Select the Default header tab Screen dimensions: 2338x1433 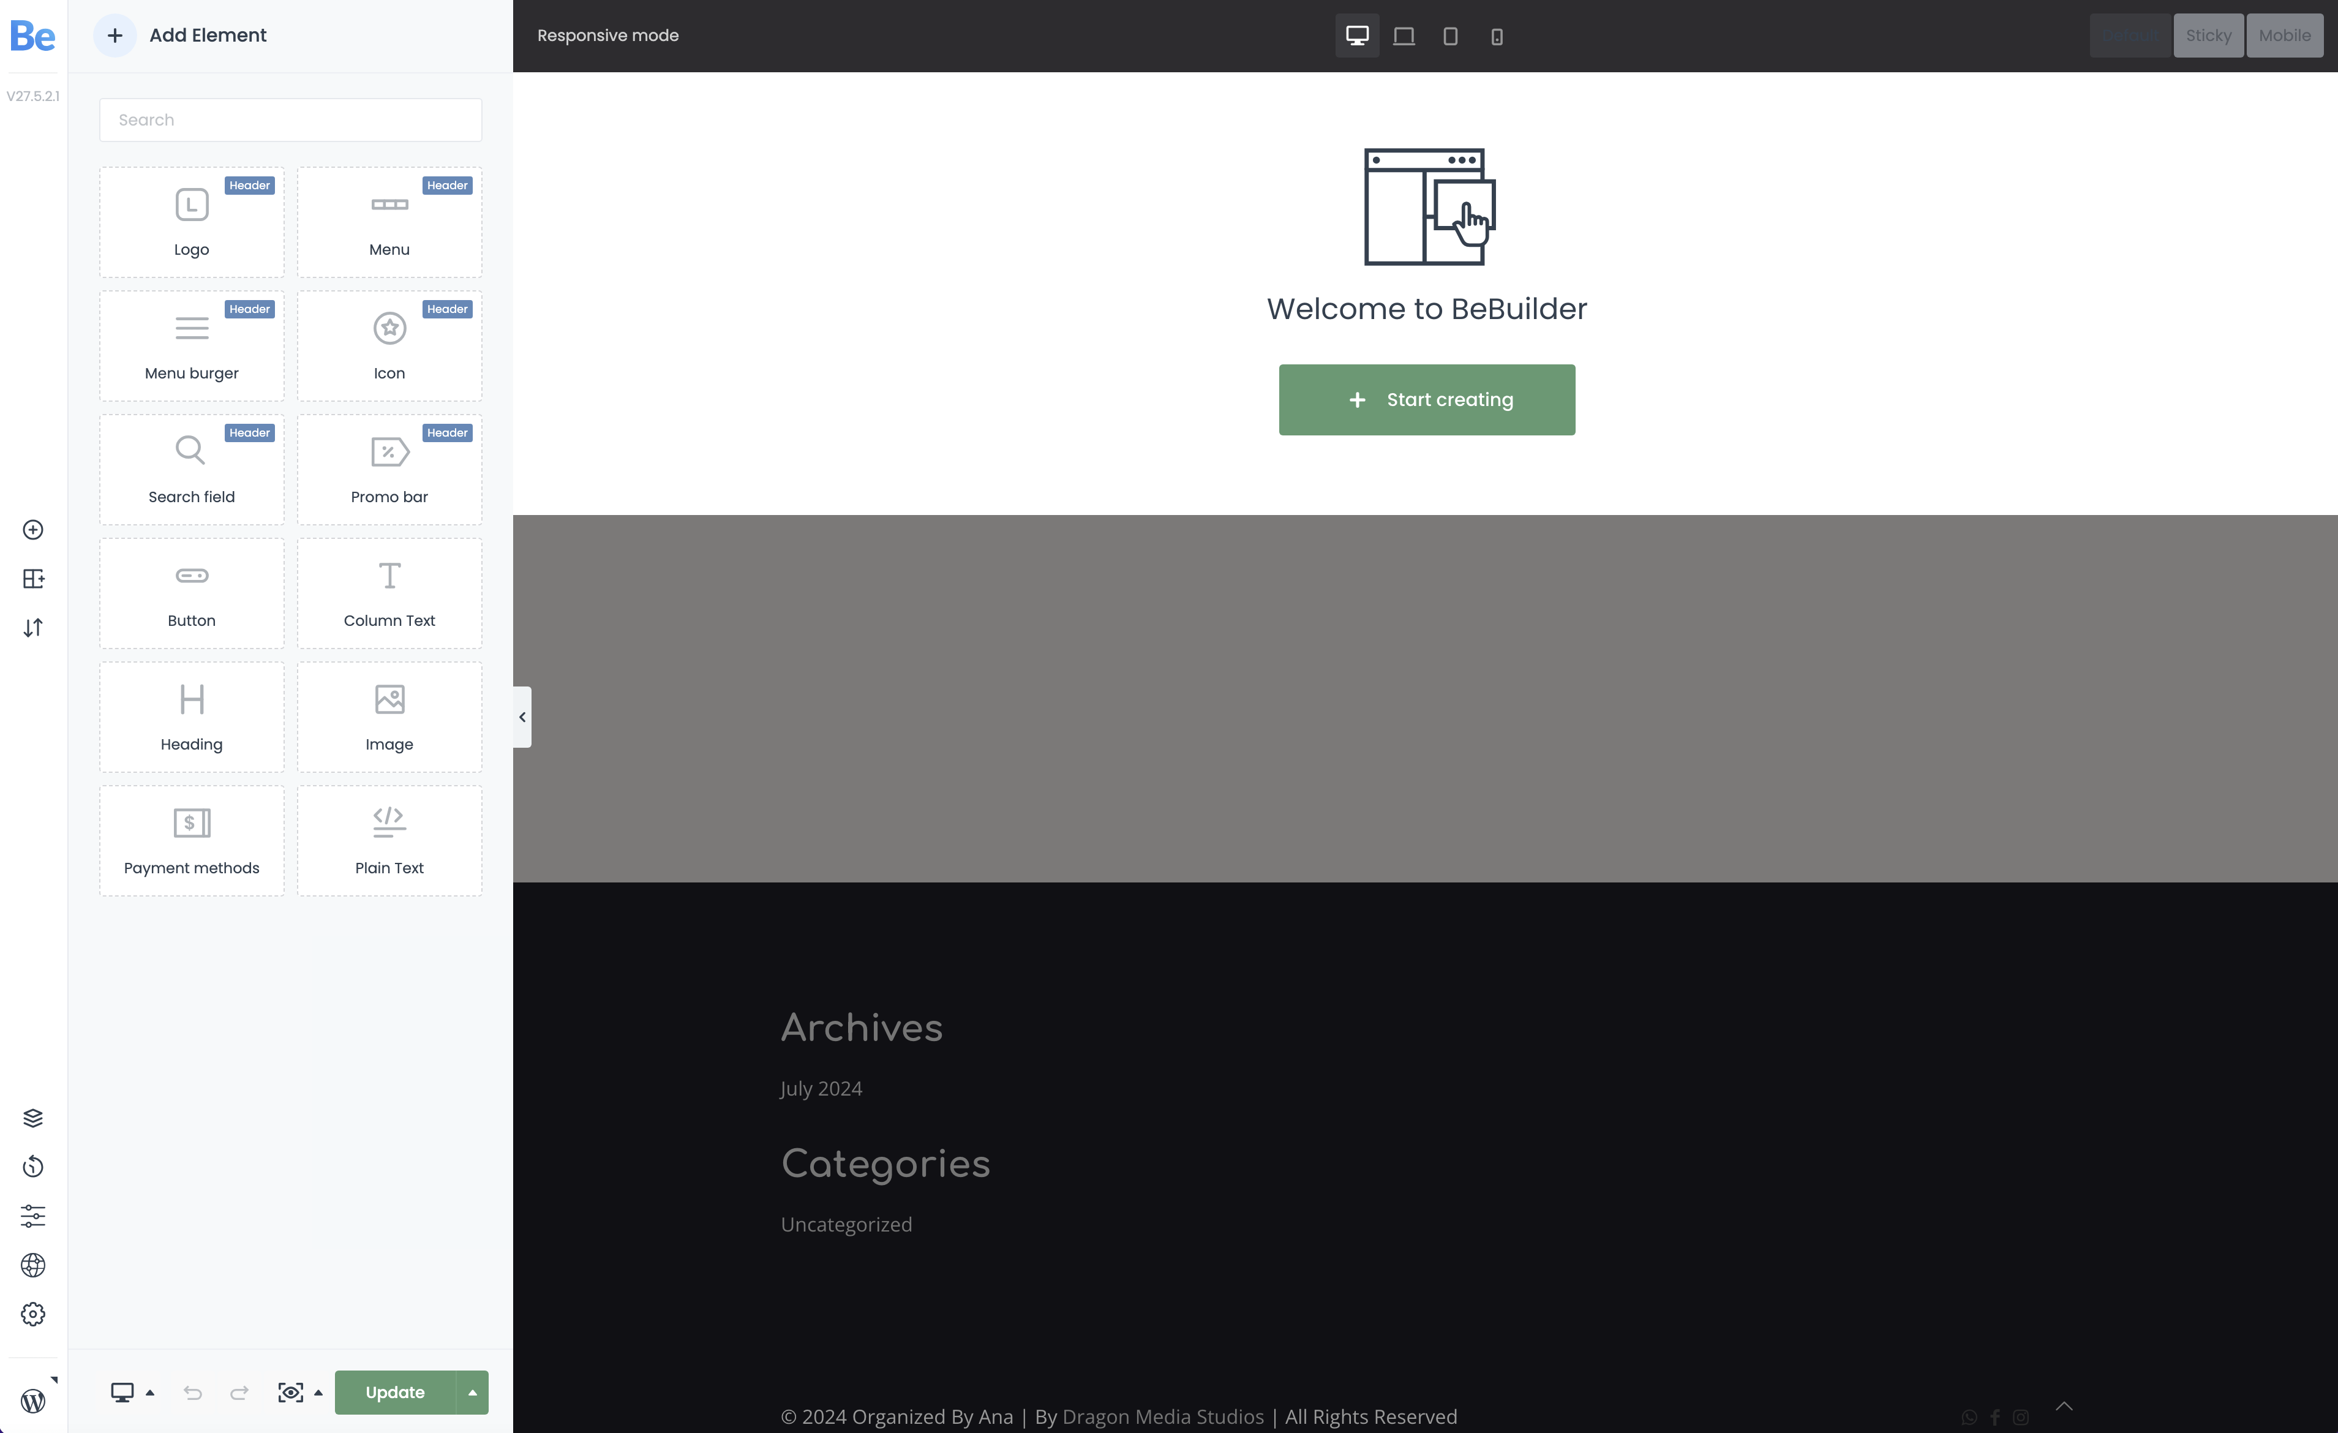tap(2130, 36)
